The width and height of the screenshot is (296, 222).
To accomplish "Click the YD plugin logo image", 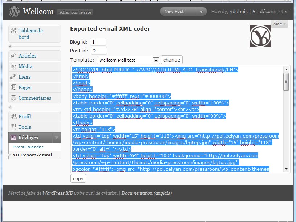I will (260, 36).
